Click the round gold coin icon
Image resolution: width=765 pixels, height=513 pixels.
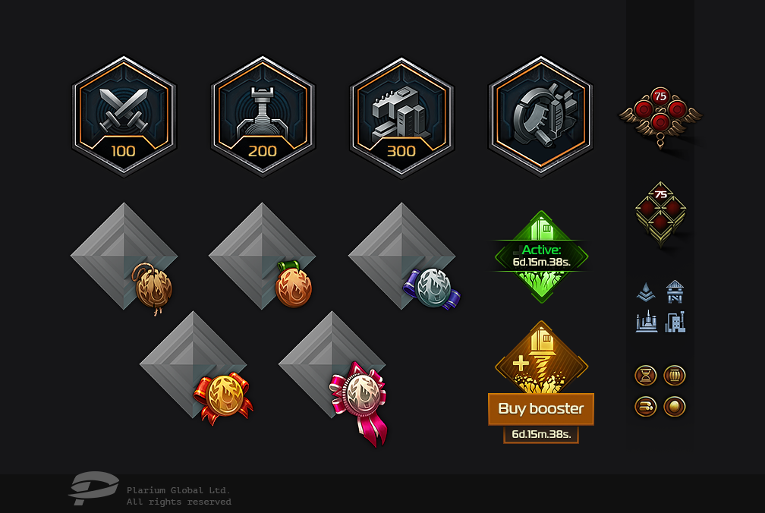coord(675,406)
